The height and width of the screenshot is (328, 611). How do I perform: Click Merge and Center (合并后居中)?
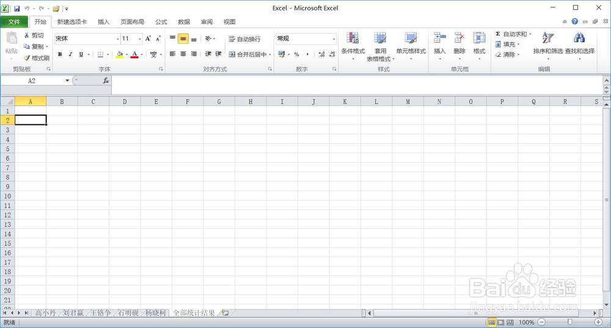click(248, 54)
